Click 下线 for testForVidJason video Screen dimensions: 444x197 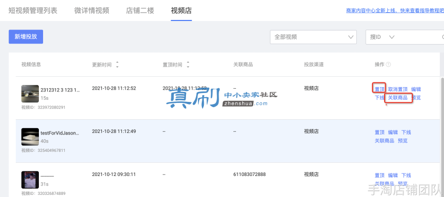click(x=406, y=132)
